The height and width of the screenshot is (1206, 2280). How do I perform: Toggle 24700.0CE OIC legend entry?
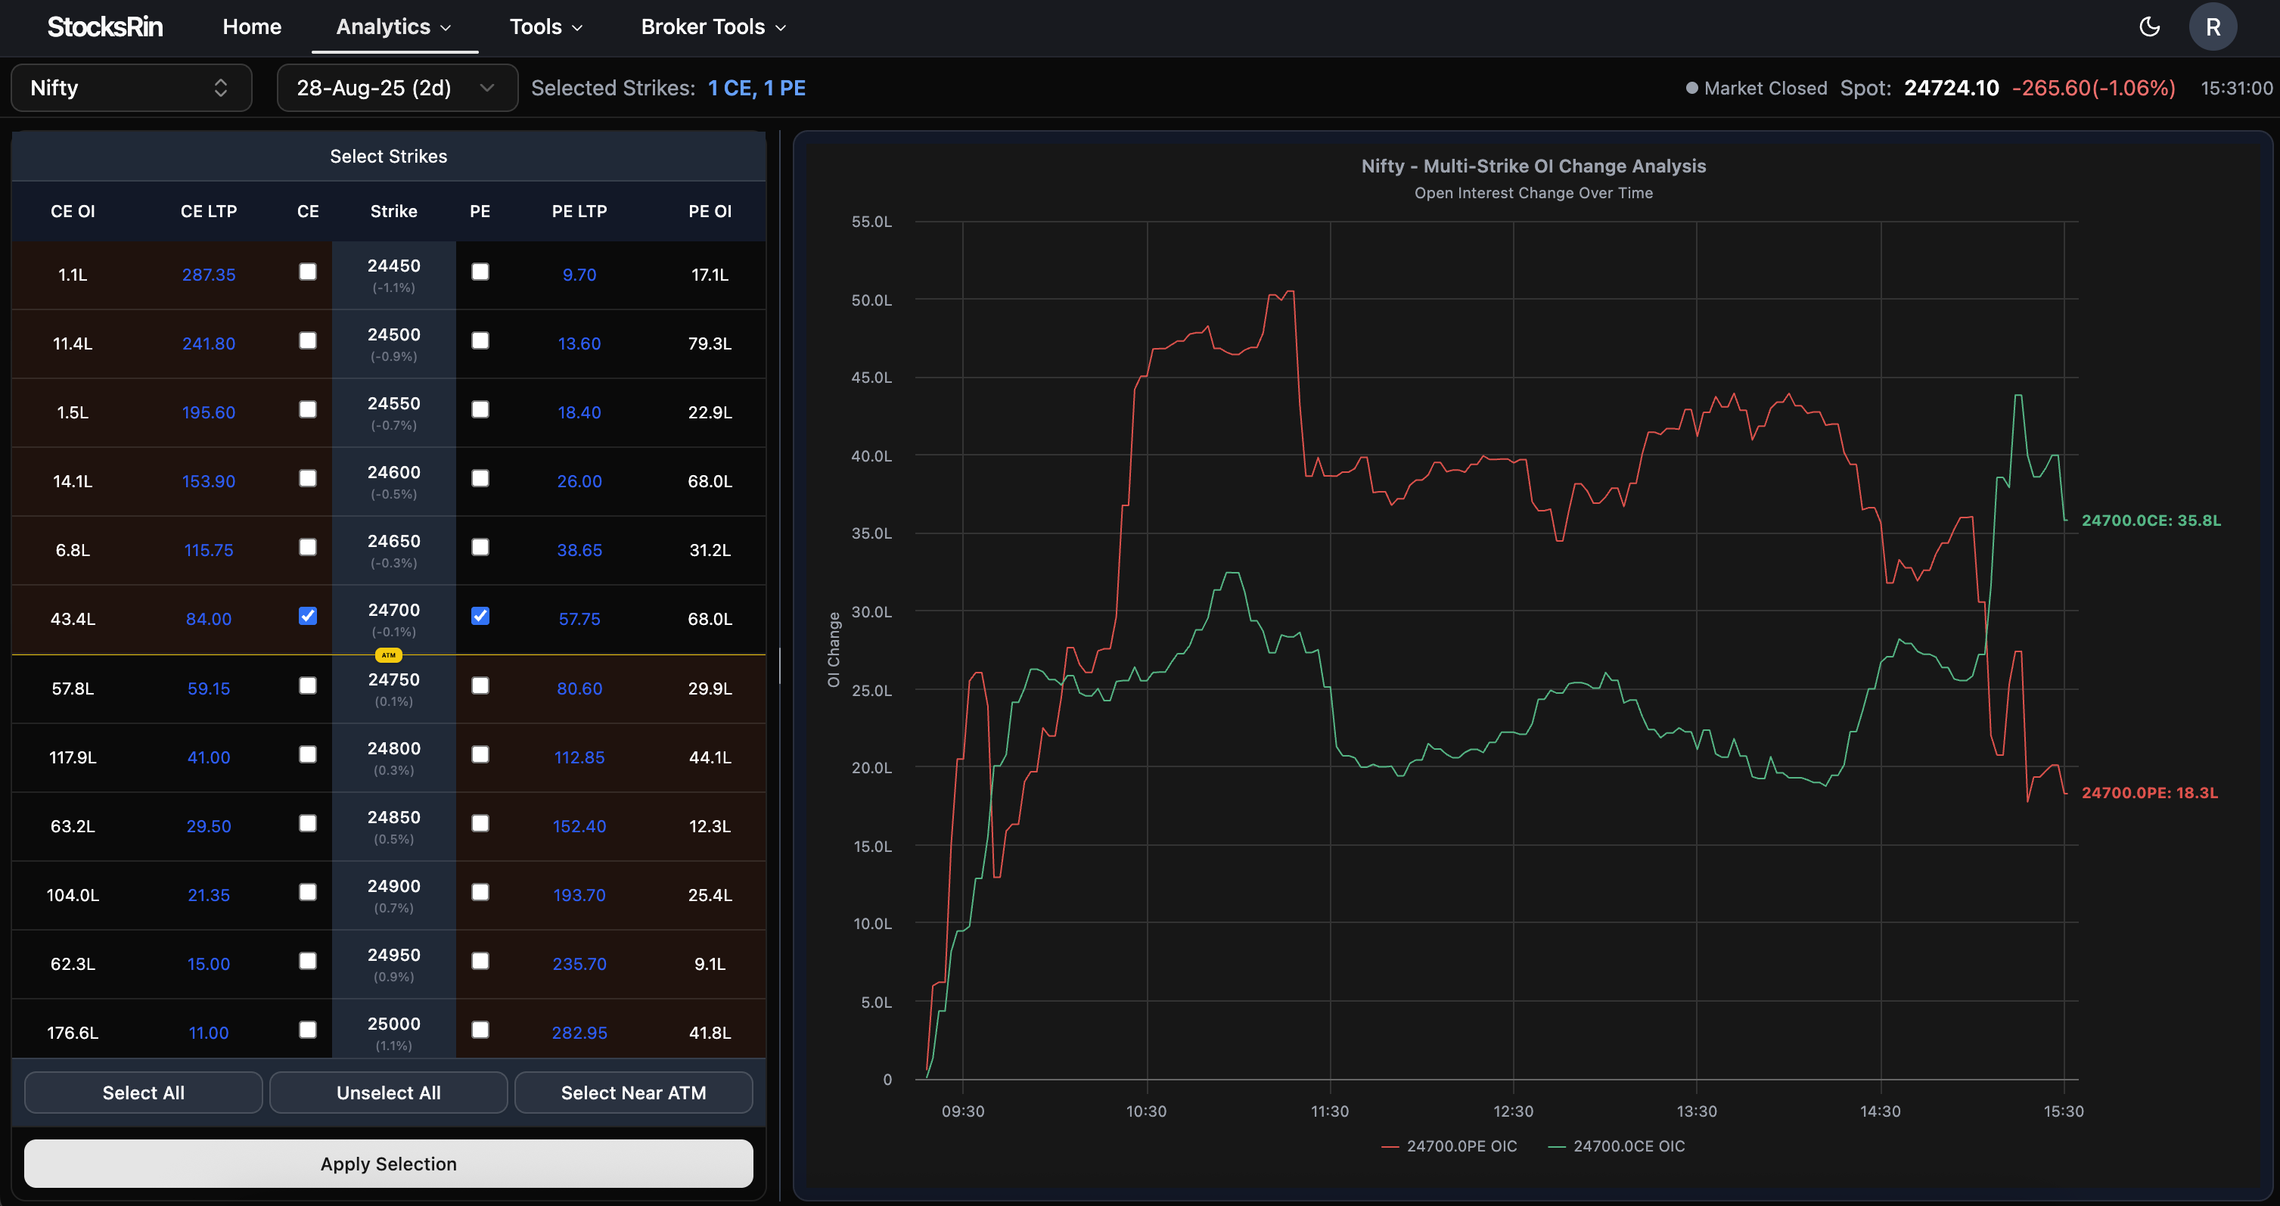click(1616, 1145)
